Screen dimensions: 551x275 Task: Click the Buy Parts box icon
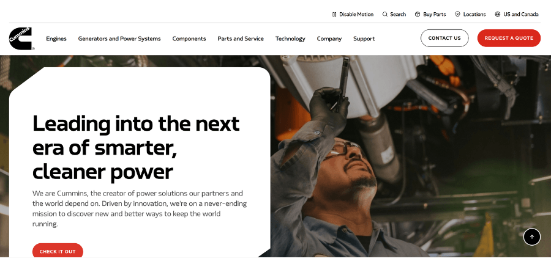418,15
